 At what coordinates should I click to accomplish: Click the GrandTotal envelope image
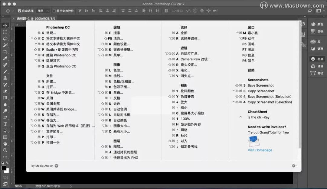253,141
